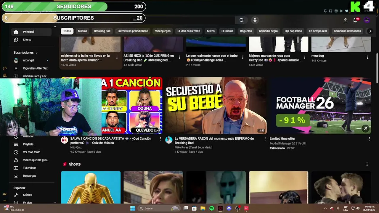Activate voice search microphone
This screenshot has width=379, height=213.
pos(255,20)
